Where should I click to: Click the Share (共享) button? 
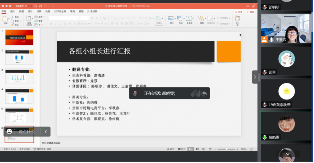[239, 12]
